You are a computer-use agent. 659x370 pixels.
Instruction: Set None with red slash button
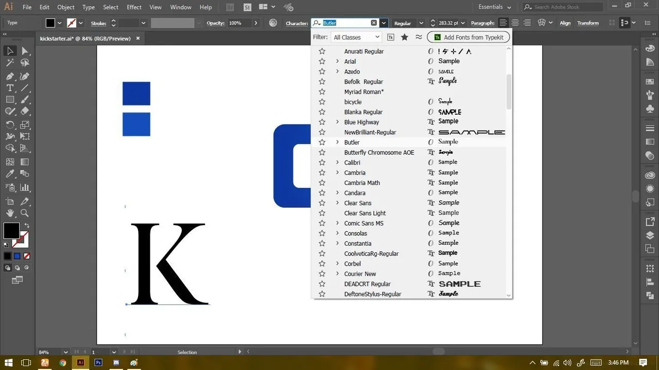tap(27, 256)
